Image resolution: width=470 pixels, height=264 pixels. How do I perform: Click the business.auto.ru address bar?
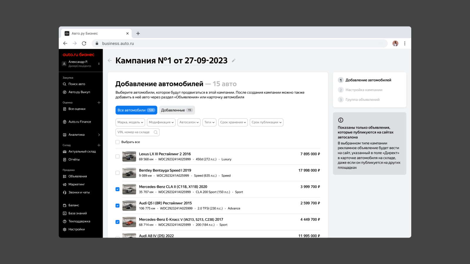(x=240, y=43)
